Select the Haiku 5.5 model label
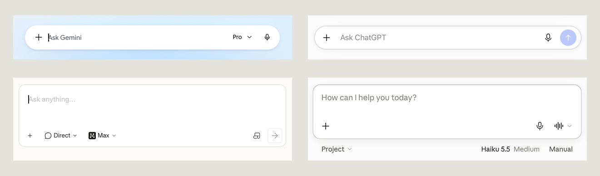This screenshot has height=176, width=600. tap(496, 149)
